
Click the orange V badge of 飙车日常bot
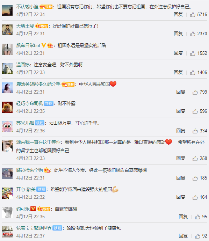pyautogui.click(x=44, y=45)
